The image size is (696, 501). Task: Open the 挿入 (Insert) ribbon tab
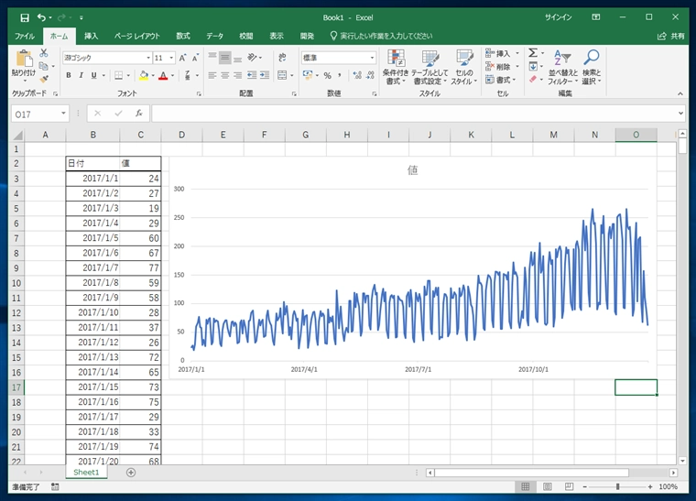pyautogui.click(x=91, y=36)
